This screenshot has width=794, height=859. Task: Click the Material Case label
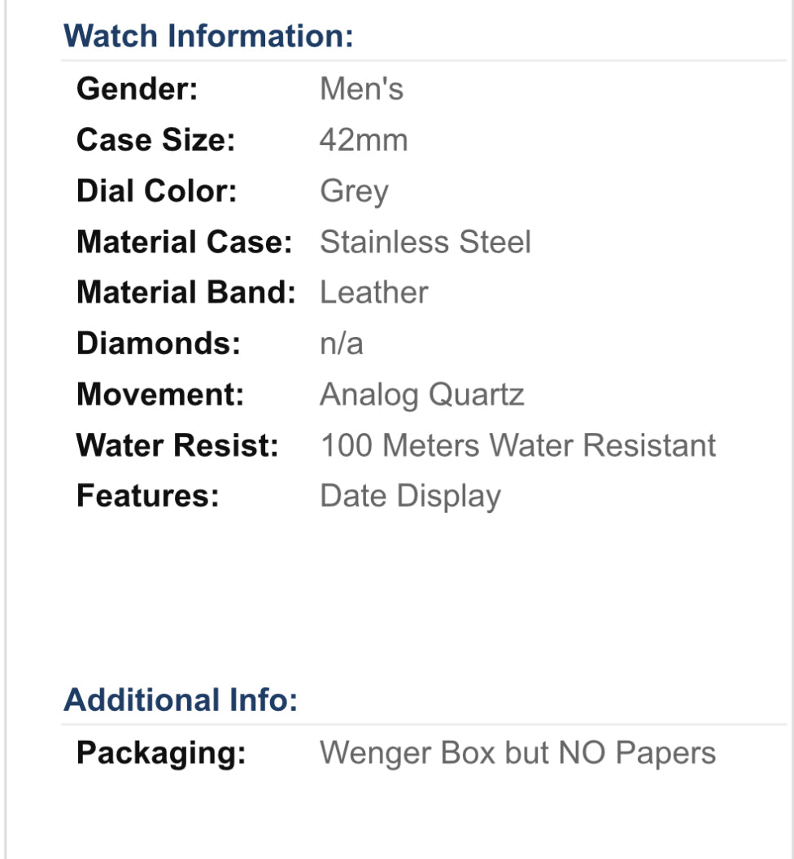click(184, 242)
